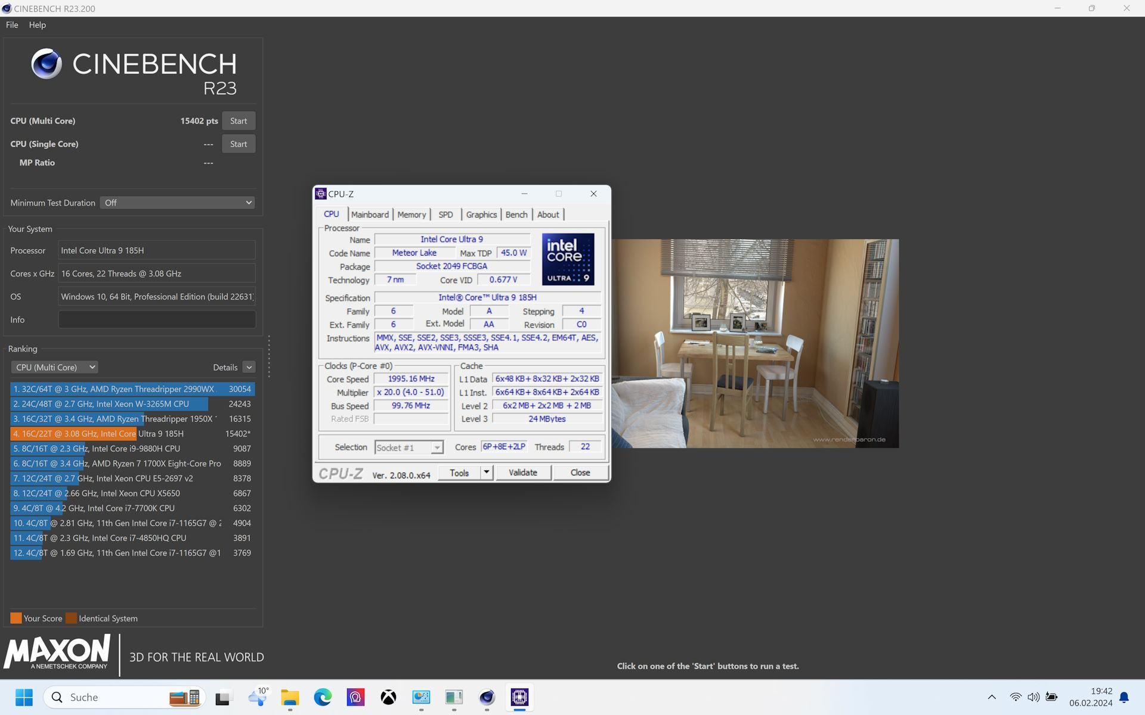Open CPU-Z app from taskbar
1145x715 pixels.
pyautogui.click(x=519, y=697)
